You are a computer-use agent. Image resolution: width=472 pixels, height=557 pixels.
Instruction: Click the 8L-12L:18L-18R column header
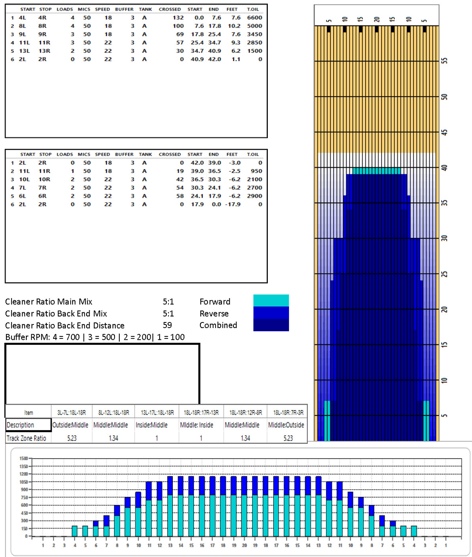(x=113, y=412)
